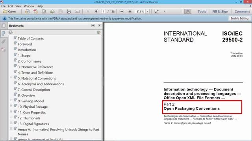The height and width of the screenshot is (141, 252).
Task: Click the Print icon
Action: click(x=69, y=11)
